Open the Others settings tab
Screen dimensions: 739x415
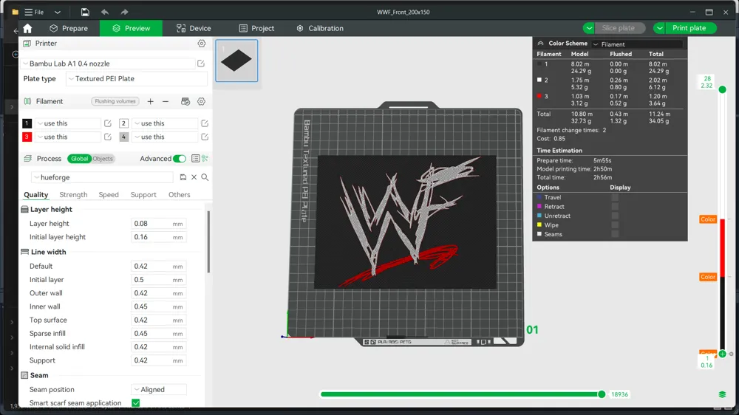[x=179, y=194]
